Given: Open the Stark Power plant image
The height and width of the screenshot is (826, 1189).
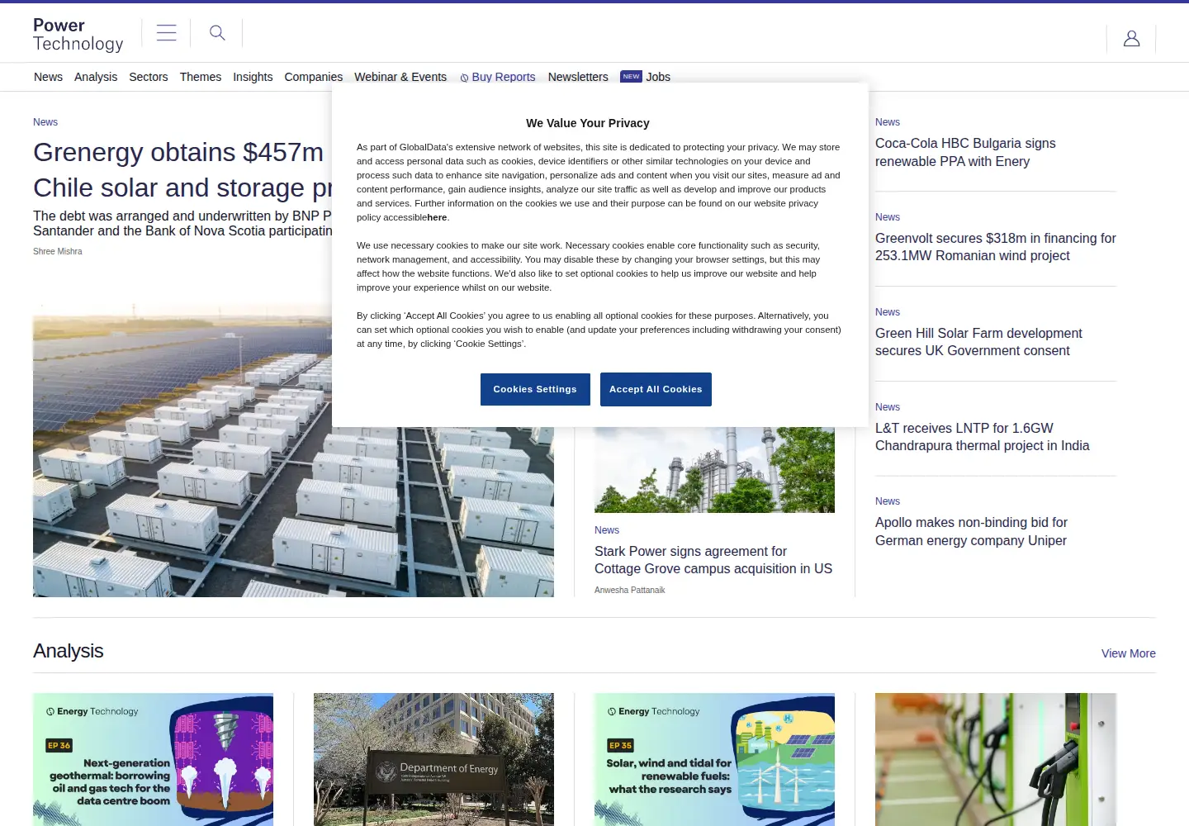Looking at the screenshot, I should (x=714, y=469).
